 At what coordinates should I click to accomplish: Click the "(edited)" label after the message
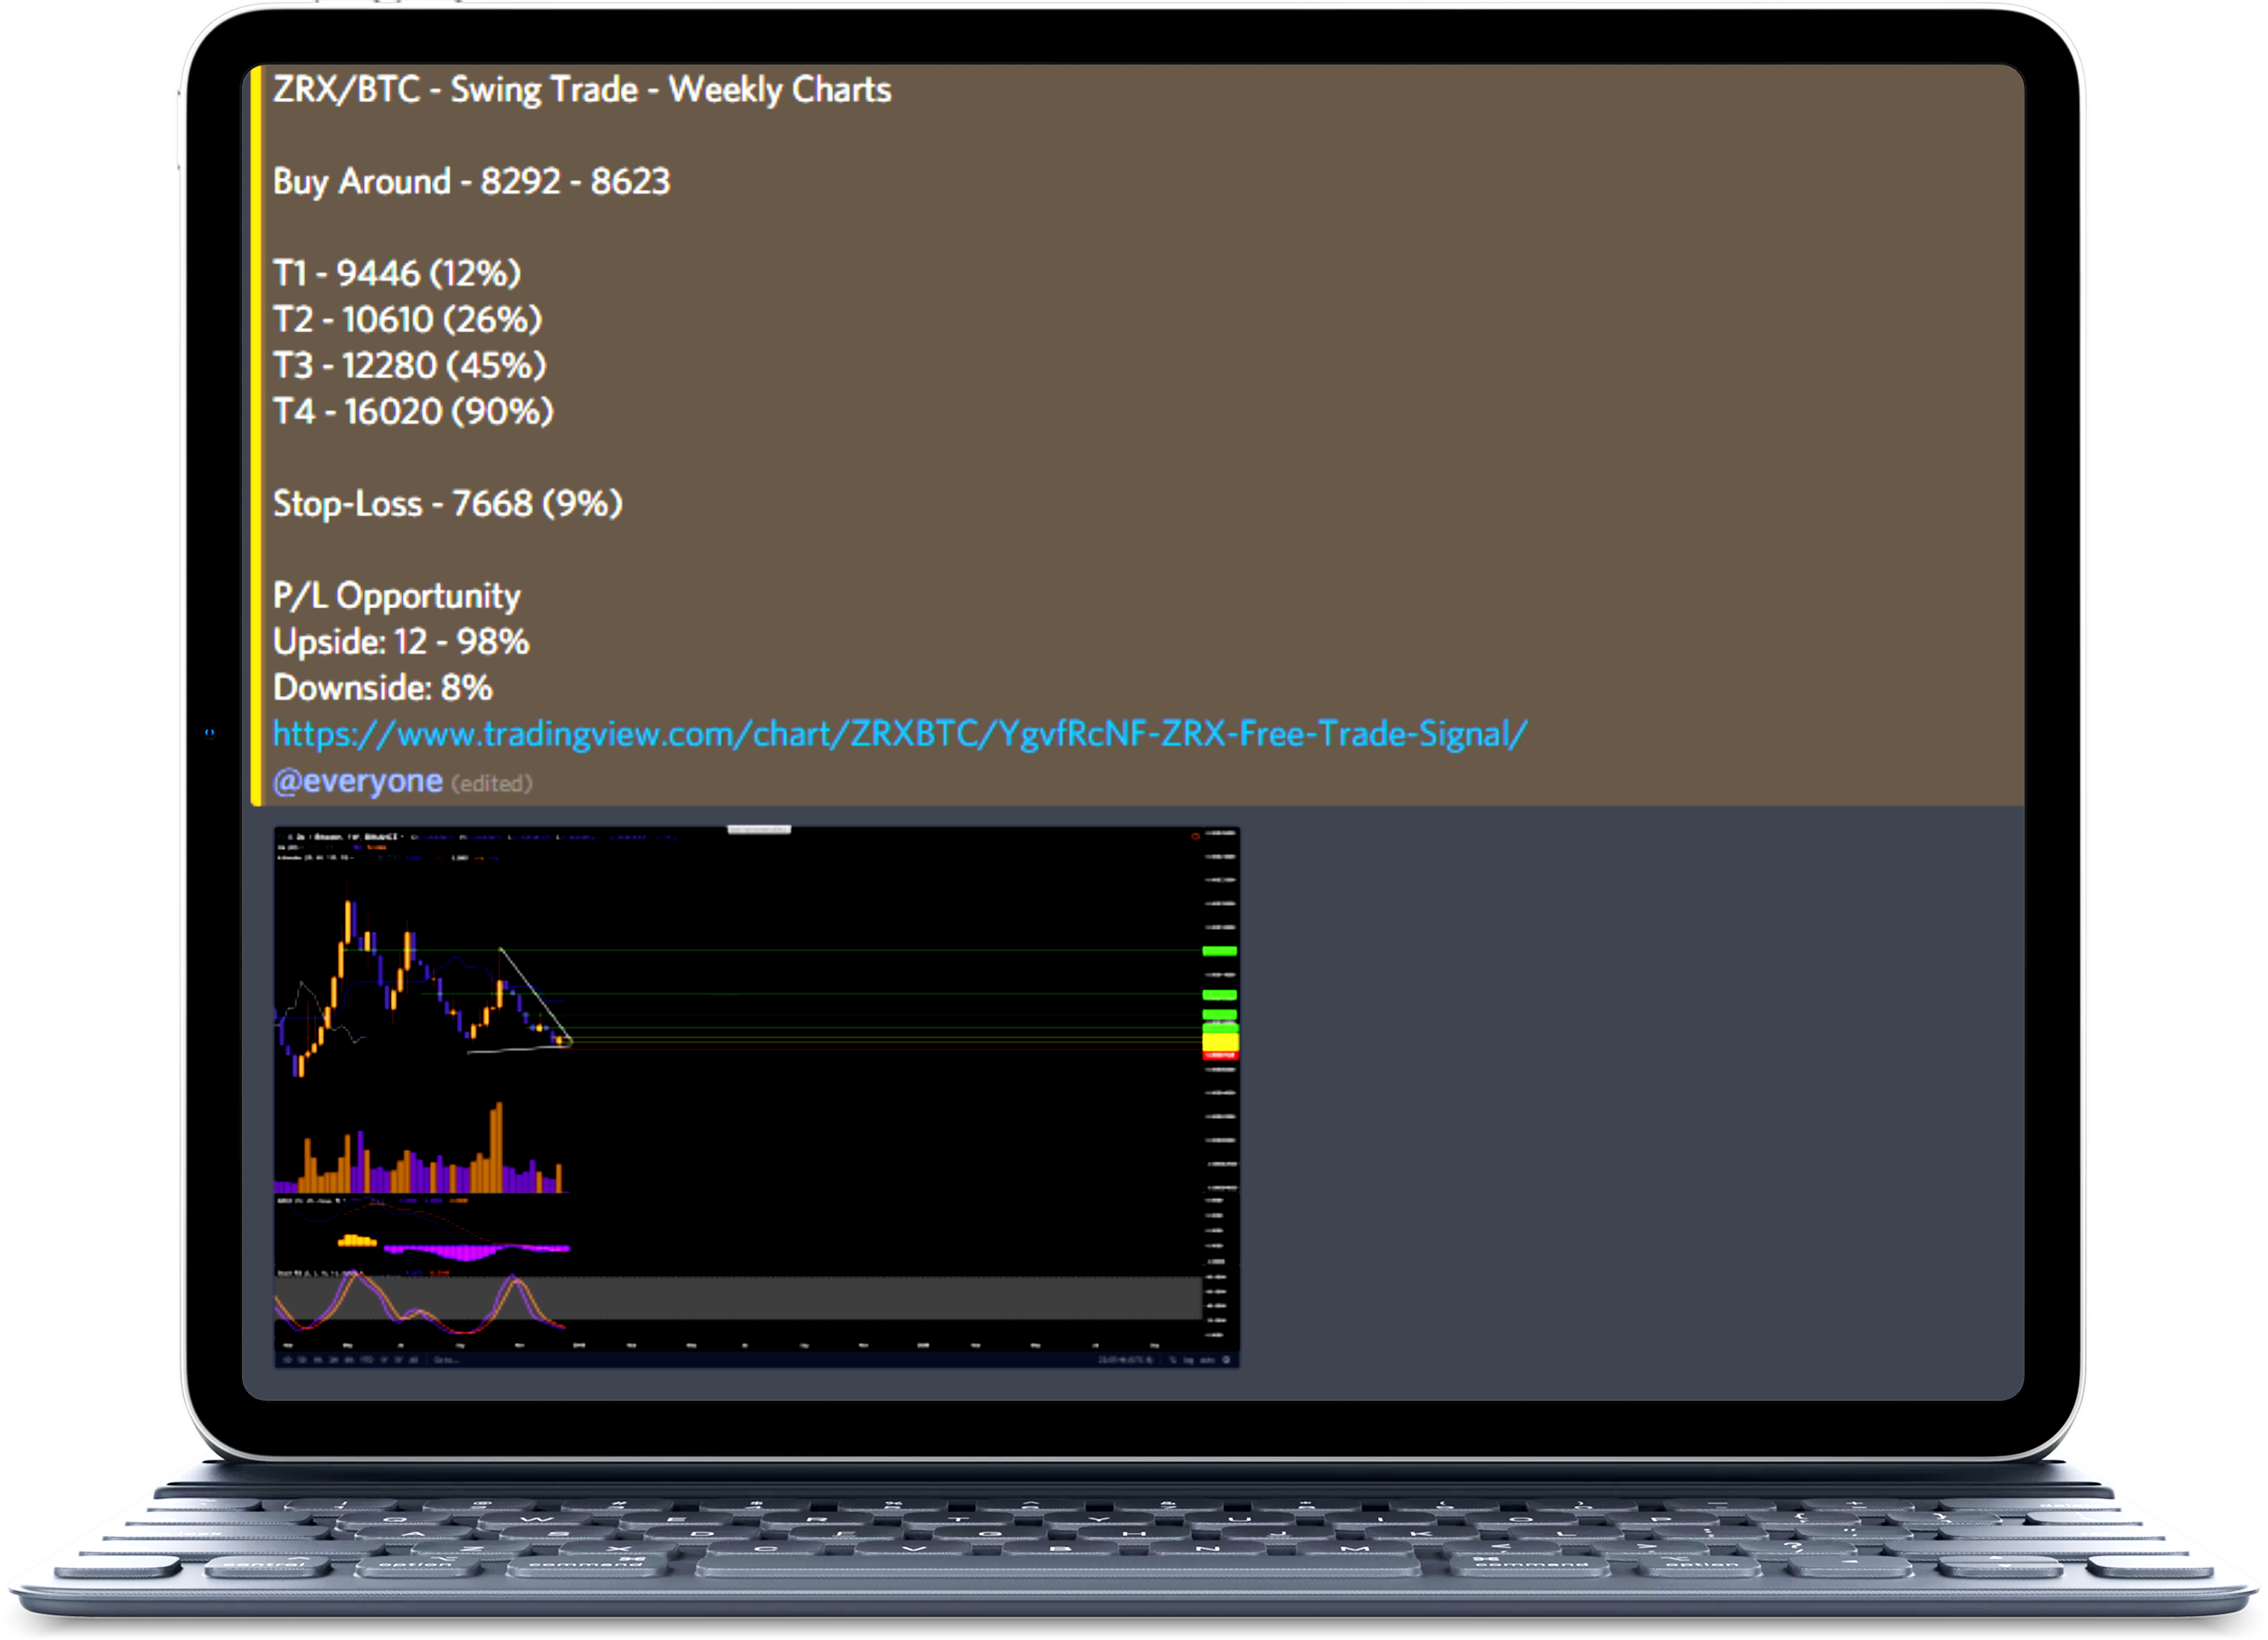(x=492, y=784)
